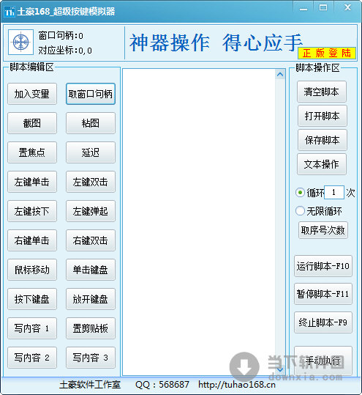Image resolution: width=362 pixels, height=395 pixels.
Task: Insert a 延迟 delay step
Action: pos(91,152)
